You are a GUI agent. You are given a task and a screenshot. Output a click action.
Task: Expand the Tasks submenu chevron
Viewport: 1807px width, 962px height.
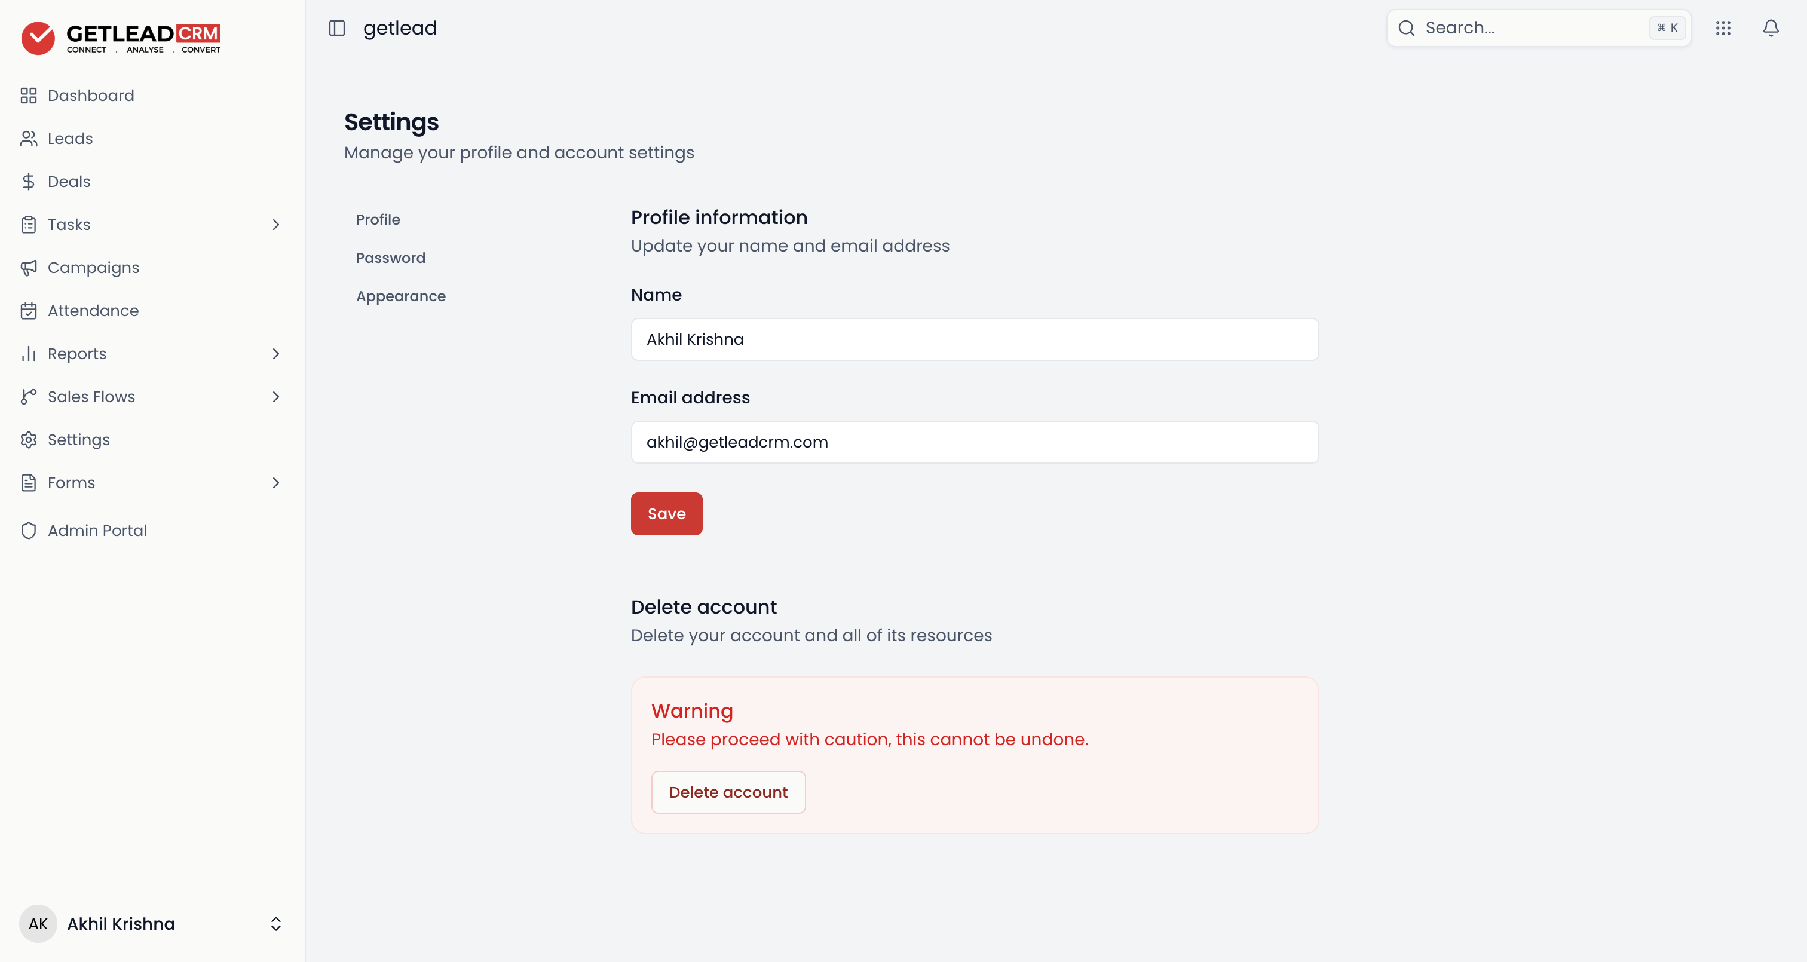[275, 225]
